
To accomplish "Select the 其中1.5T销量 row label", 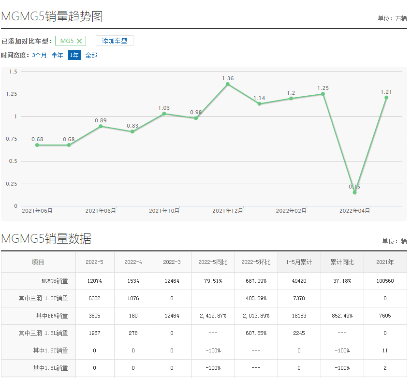I will [x=51, y=350].
